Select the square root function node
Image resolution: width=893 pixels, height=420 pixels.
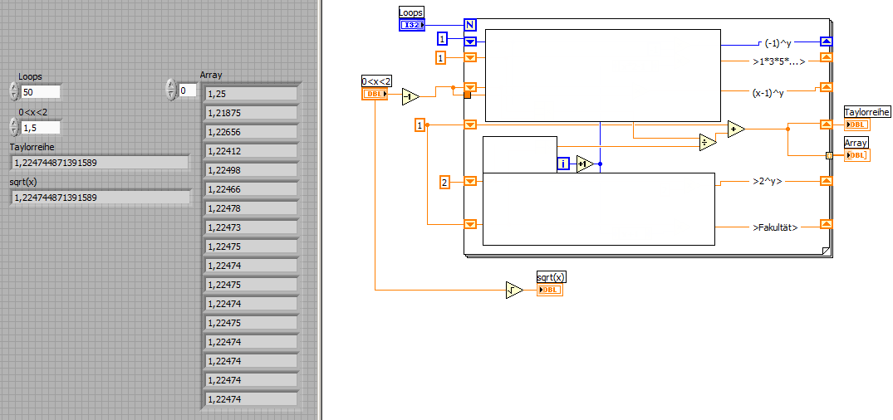(x=513, y=291)
